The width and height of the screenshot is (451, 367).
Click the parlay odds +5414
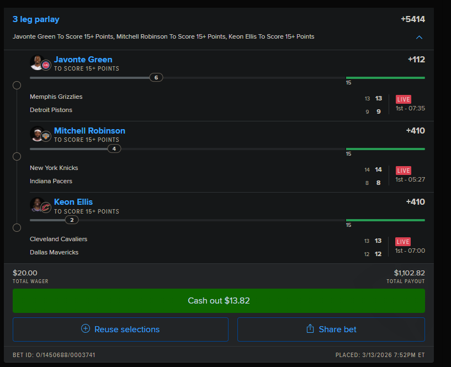pos(413,19)
